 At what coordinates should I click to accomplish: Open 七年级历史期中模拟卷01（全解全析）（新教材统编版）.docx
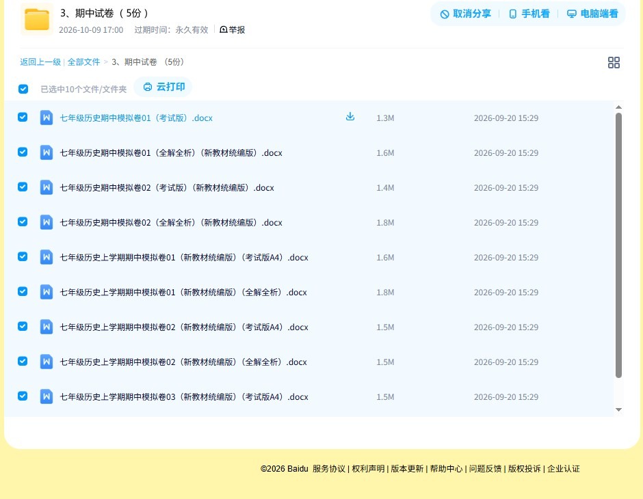coord(171,153)
